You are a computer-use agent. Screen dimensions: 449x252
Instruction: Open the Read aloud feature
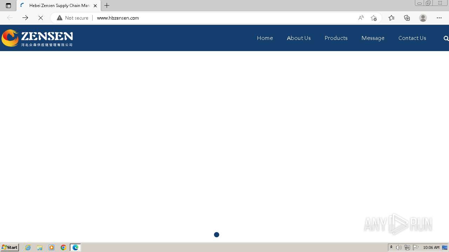click(361, 18)
